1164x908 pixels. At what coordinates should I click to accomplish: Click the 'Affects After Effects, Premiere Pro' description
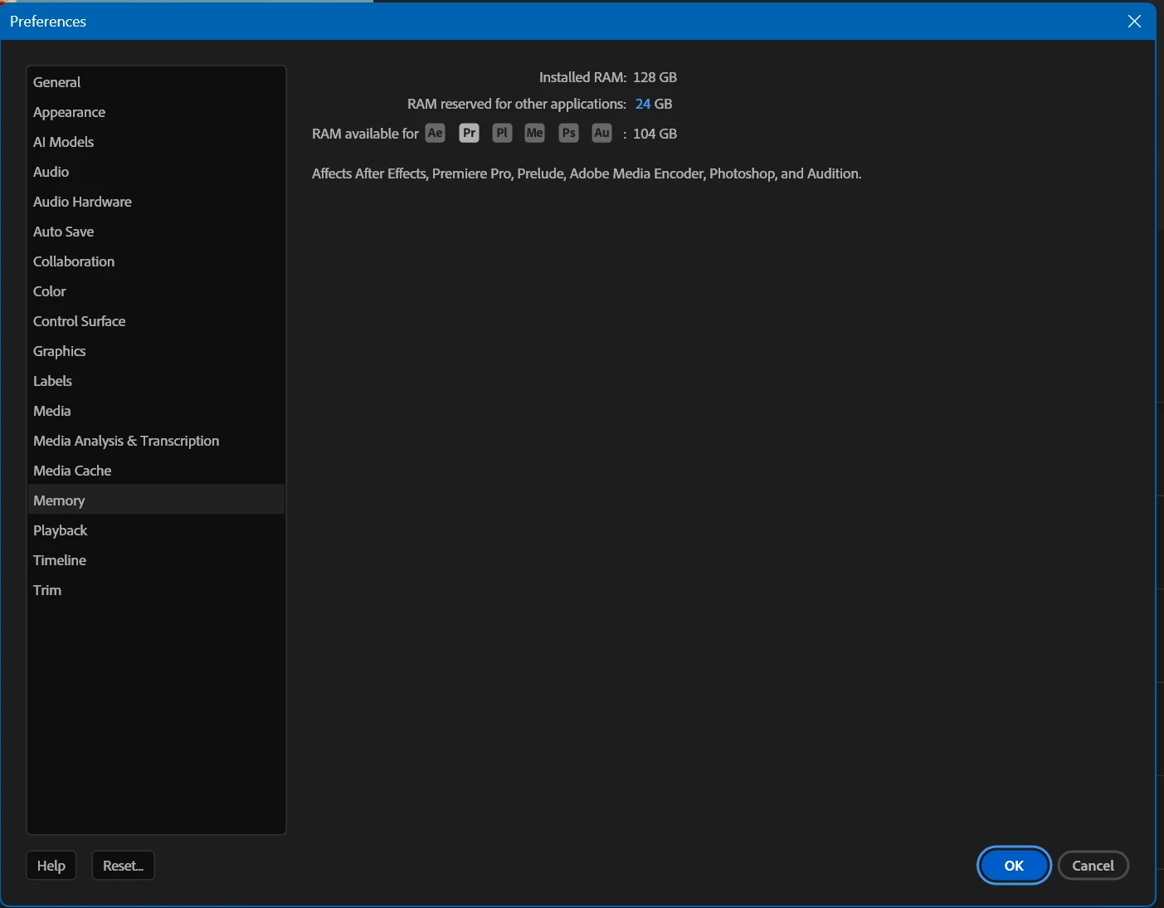tap(587, 173)
